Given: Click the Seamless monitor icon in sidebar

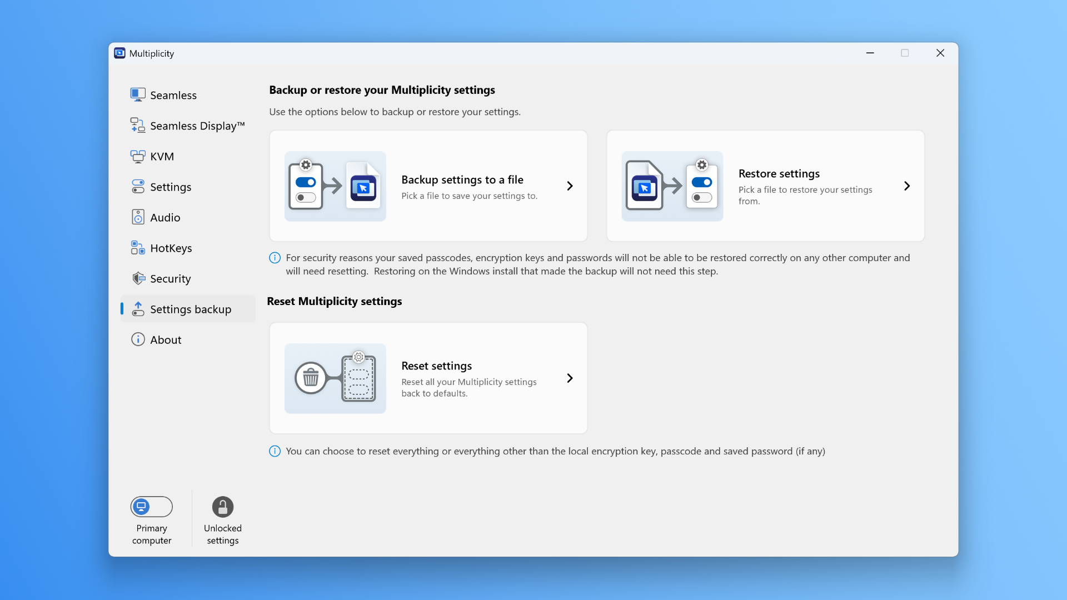Looking at the screenshot, I should tap(138, 95).
